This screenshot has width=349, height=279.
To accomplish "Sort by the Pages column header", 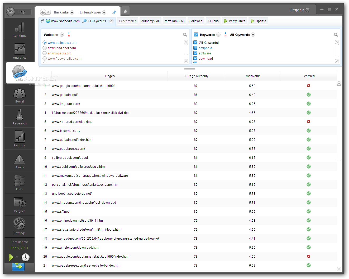I will [110, 76].
